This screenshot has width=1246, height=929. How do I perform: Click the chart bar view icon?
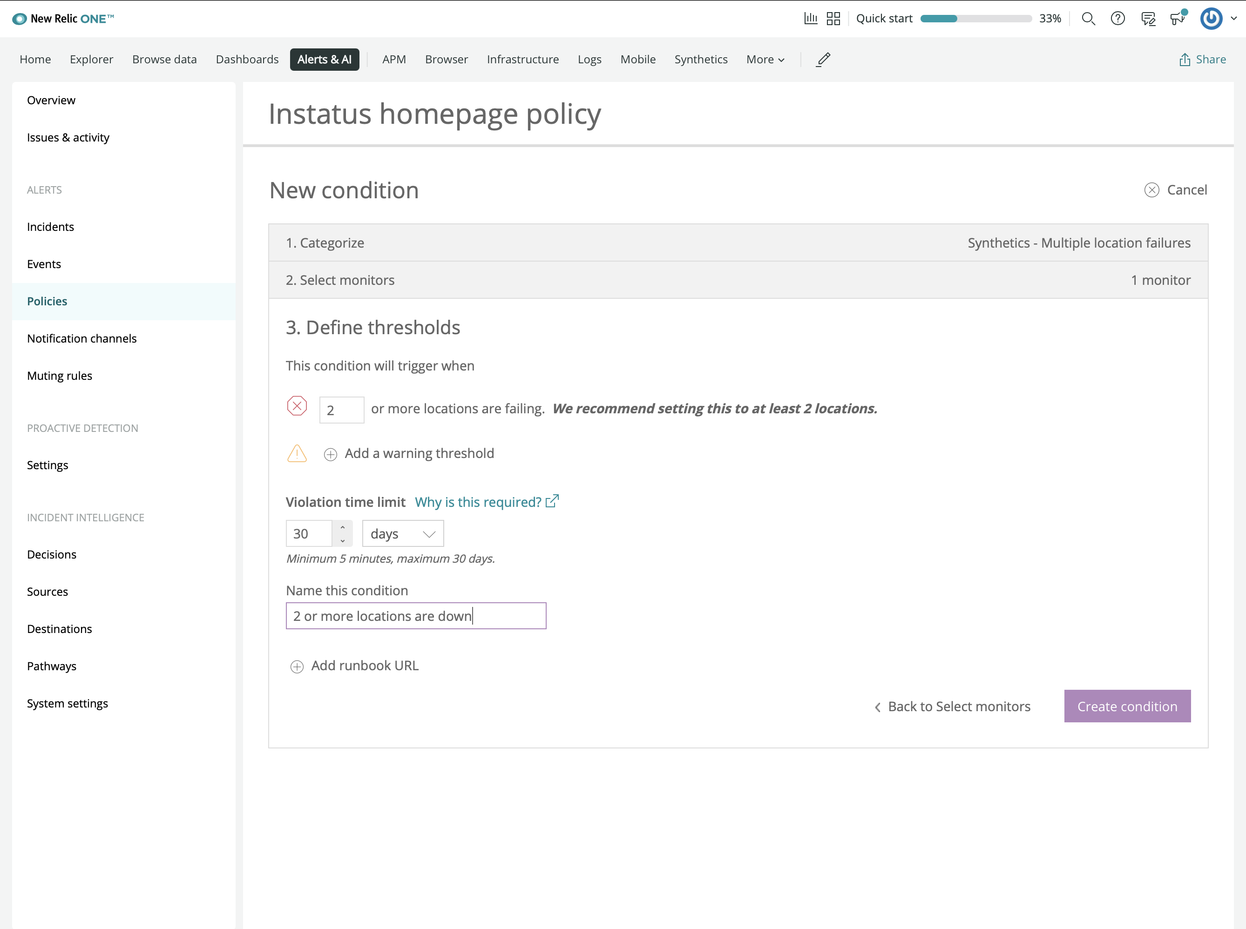click(x=812, y=19)
